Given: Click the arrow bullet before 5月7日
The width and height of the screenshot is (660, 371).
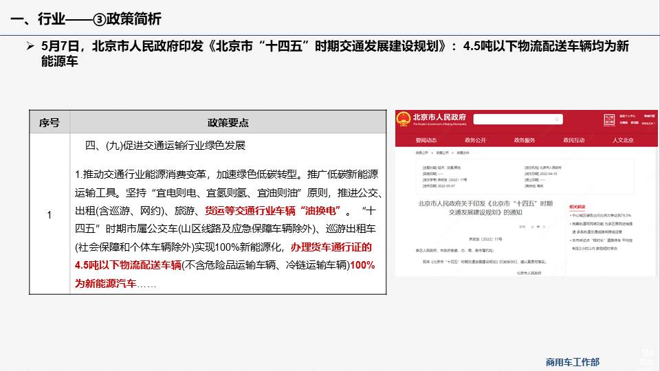Looking at the screenshot, I should point(30,46).
